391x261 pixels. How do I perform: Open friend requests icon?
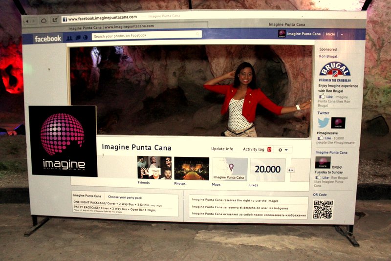tap(69, 38)
